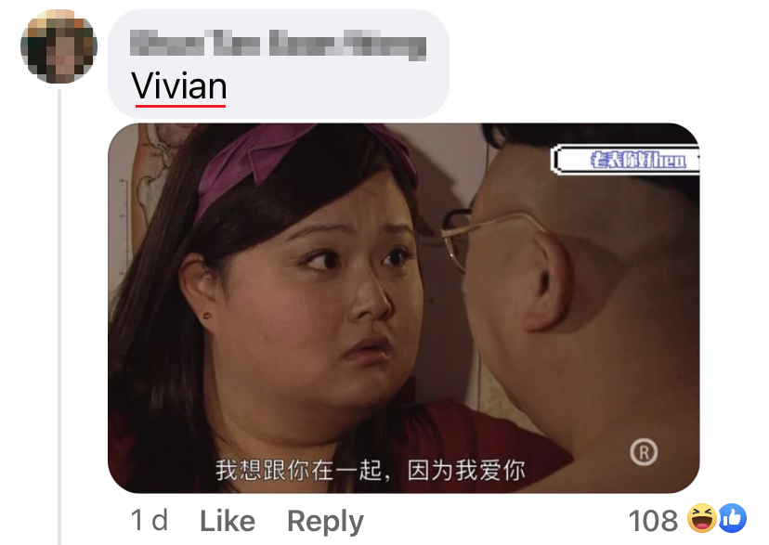Viewport: 769px width, 545px height.
Task: Open the blurred commenter name link
Action: tap(278, 45)
